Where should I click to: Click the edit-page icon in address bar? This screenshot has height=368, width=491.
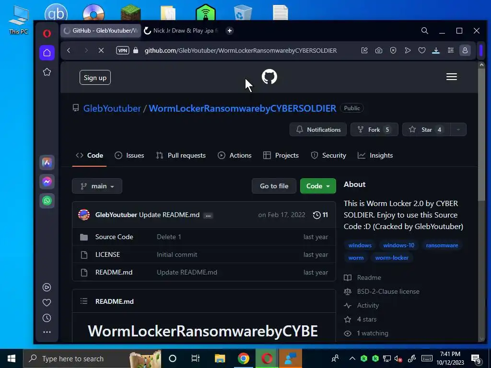pos(364,50)
